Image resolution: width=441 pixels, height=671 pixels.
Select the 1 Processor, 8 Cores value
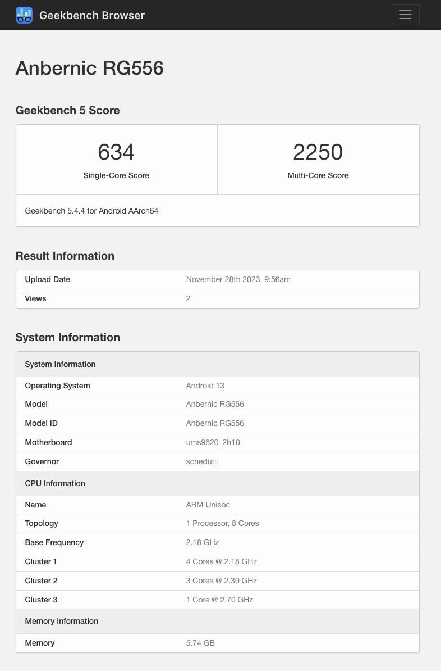pos(222,523)
